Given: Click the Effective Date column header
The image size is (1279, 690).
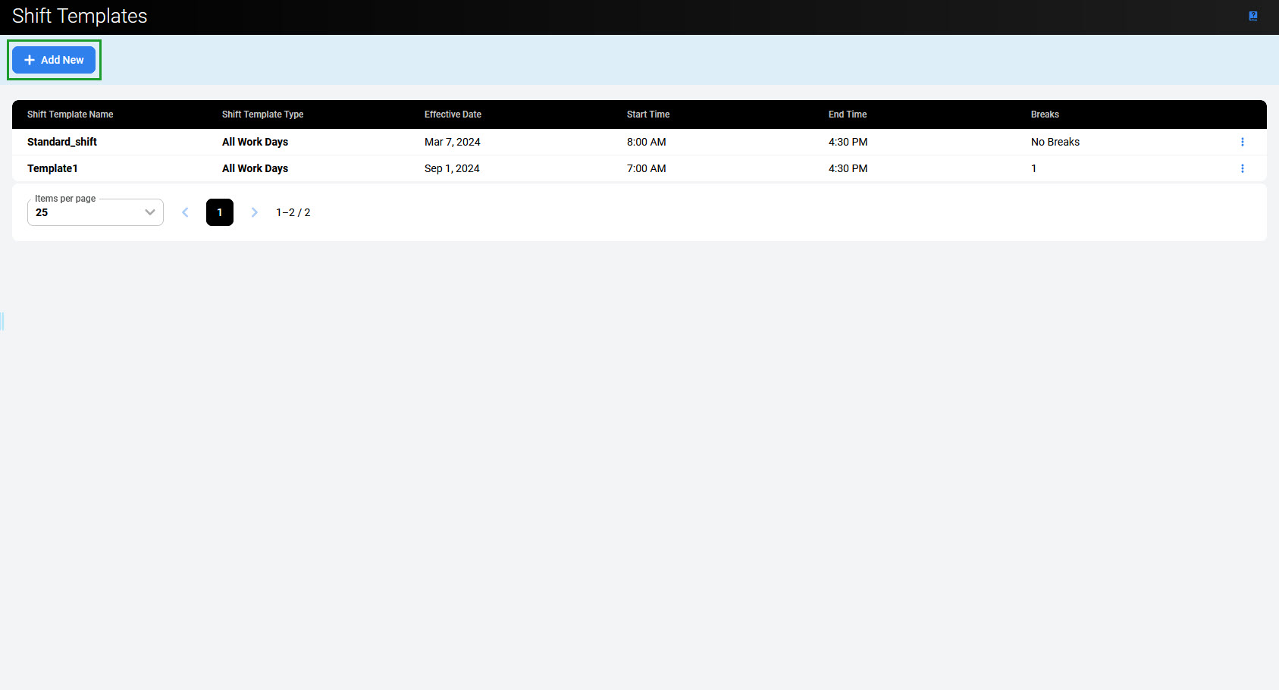Looking at the screenshot, I should click(x=453, y=114).
